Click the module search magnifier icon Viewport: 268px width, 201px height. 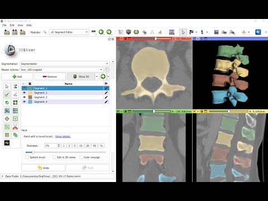[45, 32]
